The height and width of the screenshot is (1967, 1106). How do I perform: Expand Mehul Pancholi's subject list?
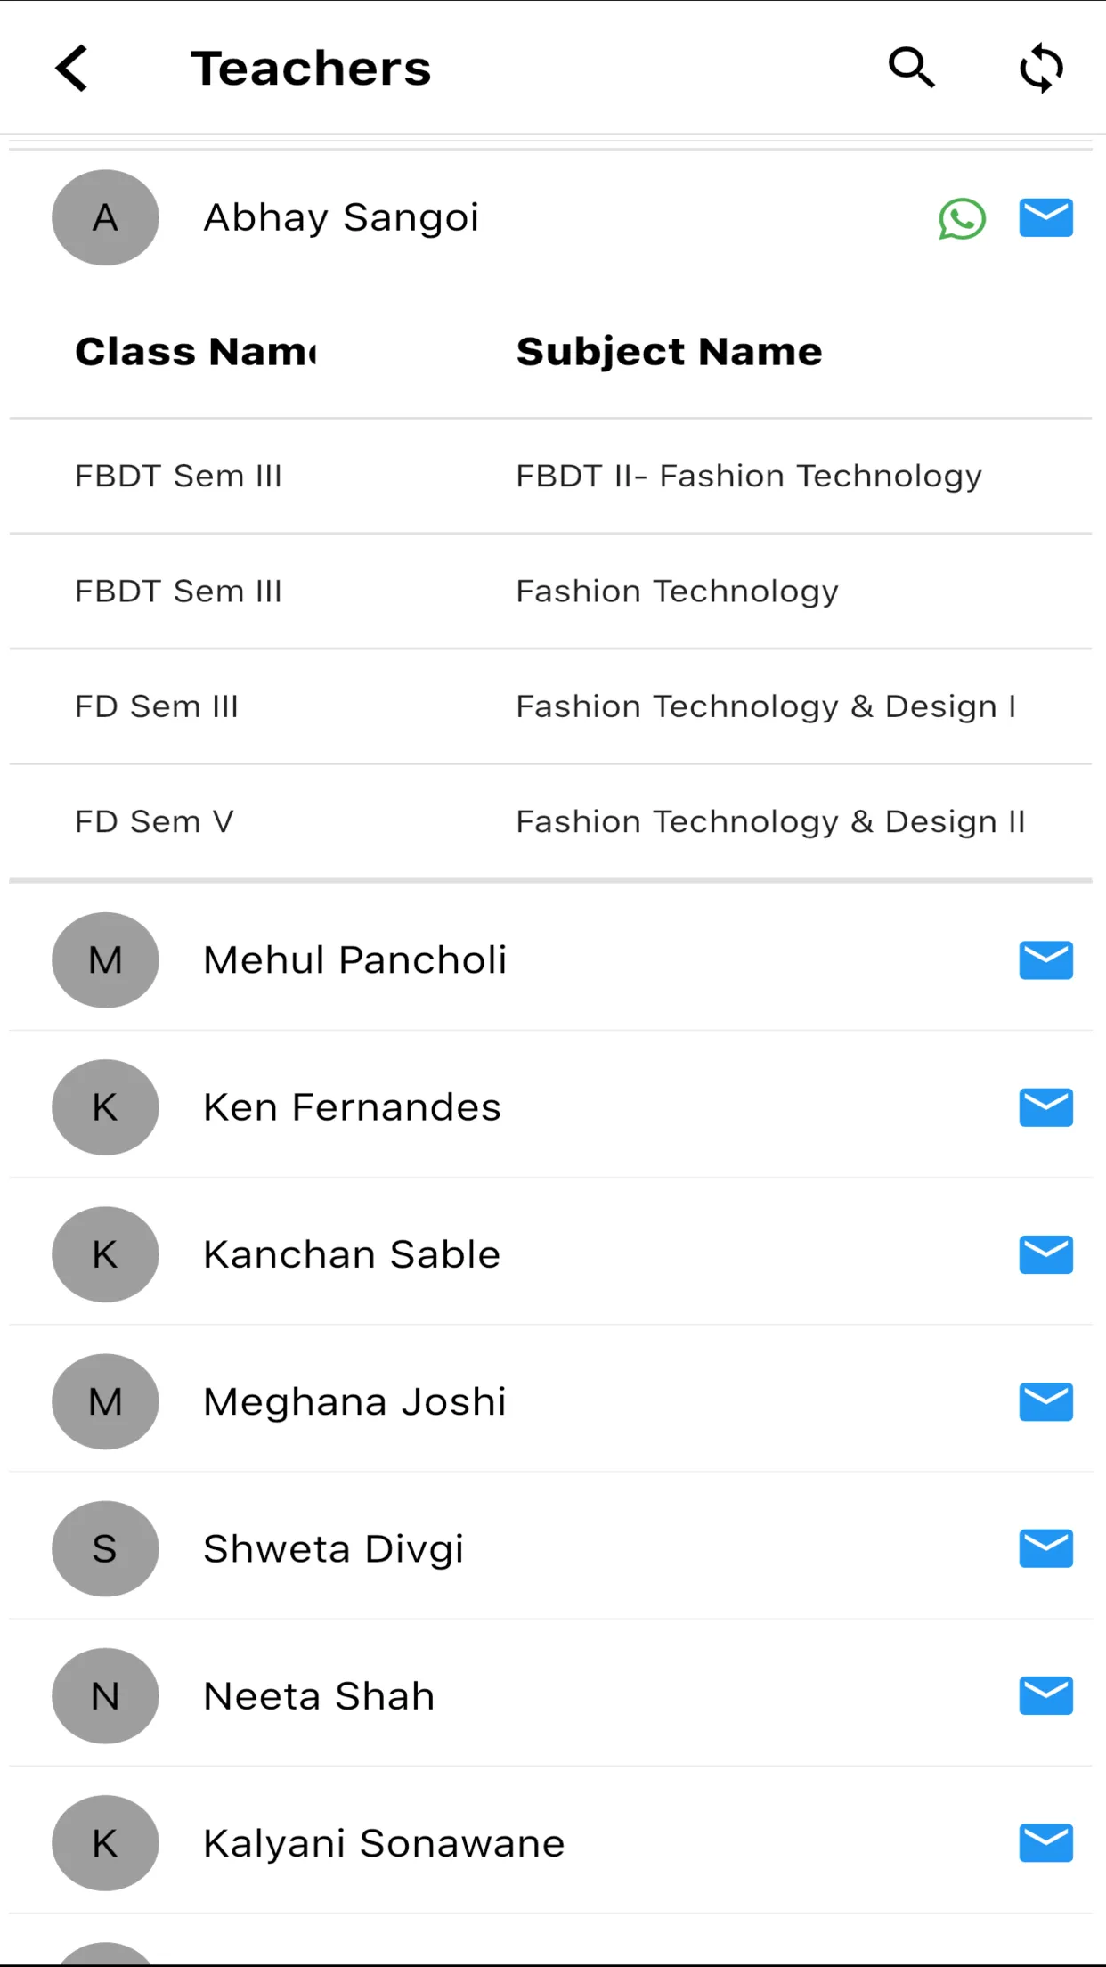[x=354, y=959]
